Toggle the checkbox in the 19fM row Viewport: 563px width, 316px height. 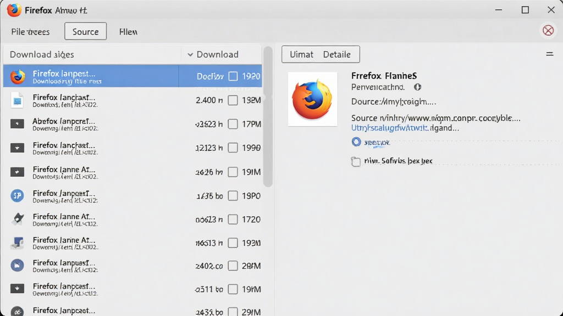click(x=233, y=289)
